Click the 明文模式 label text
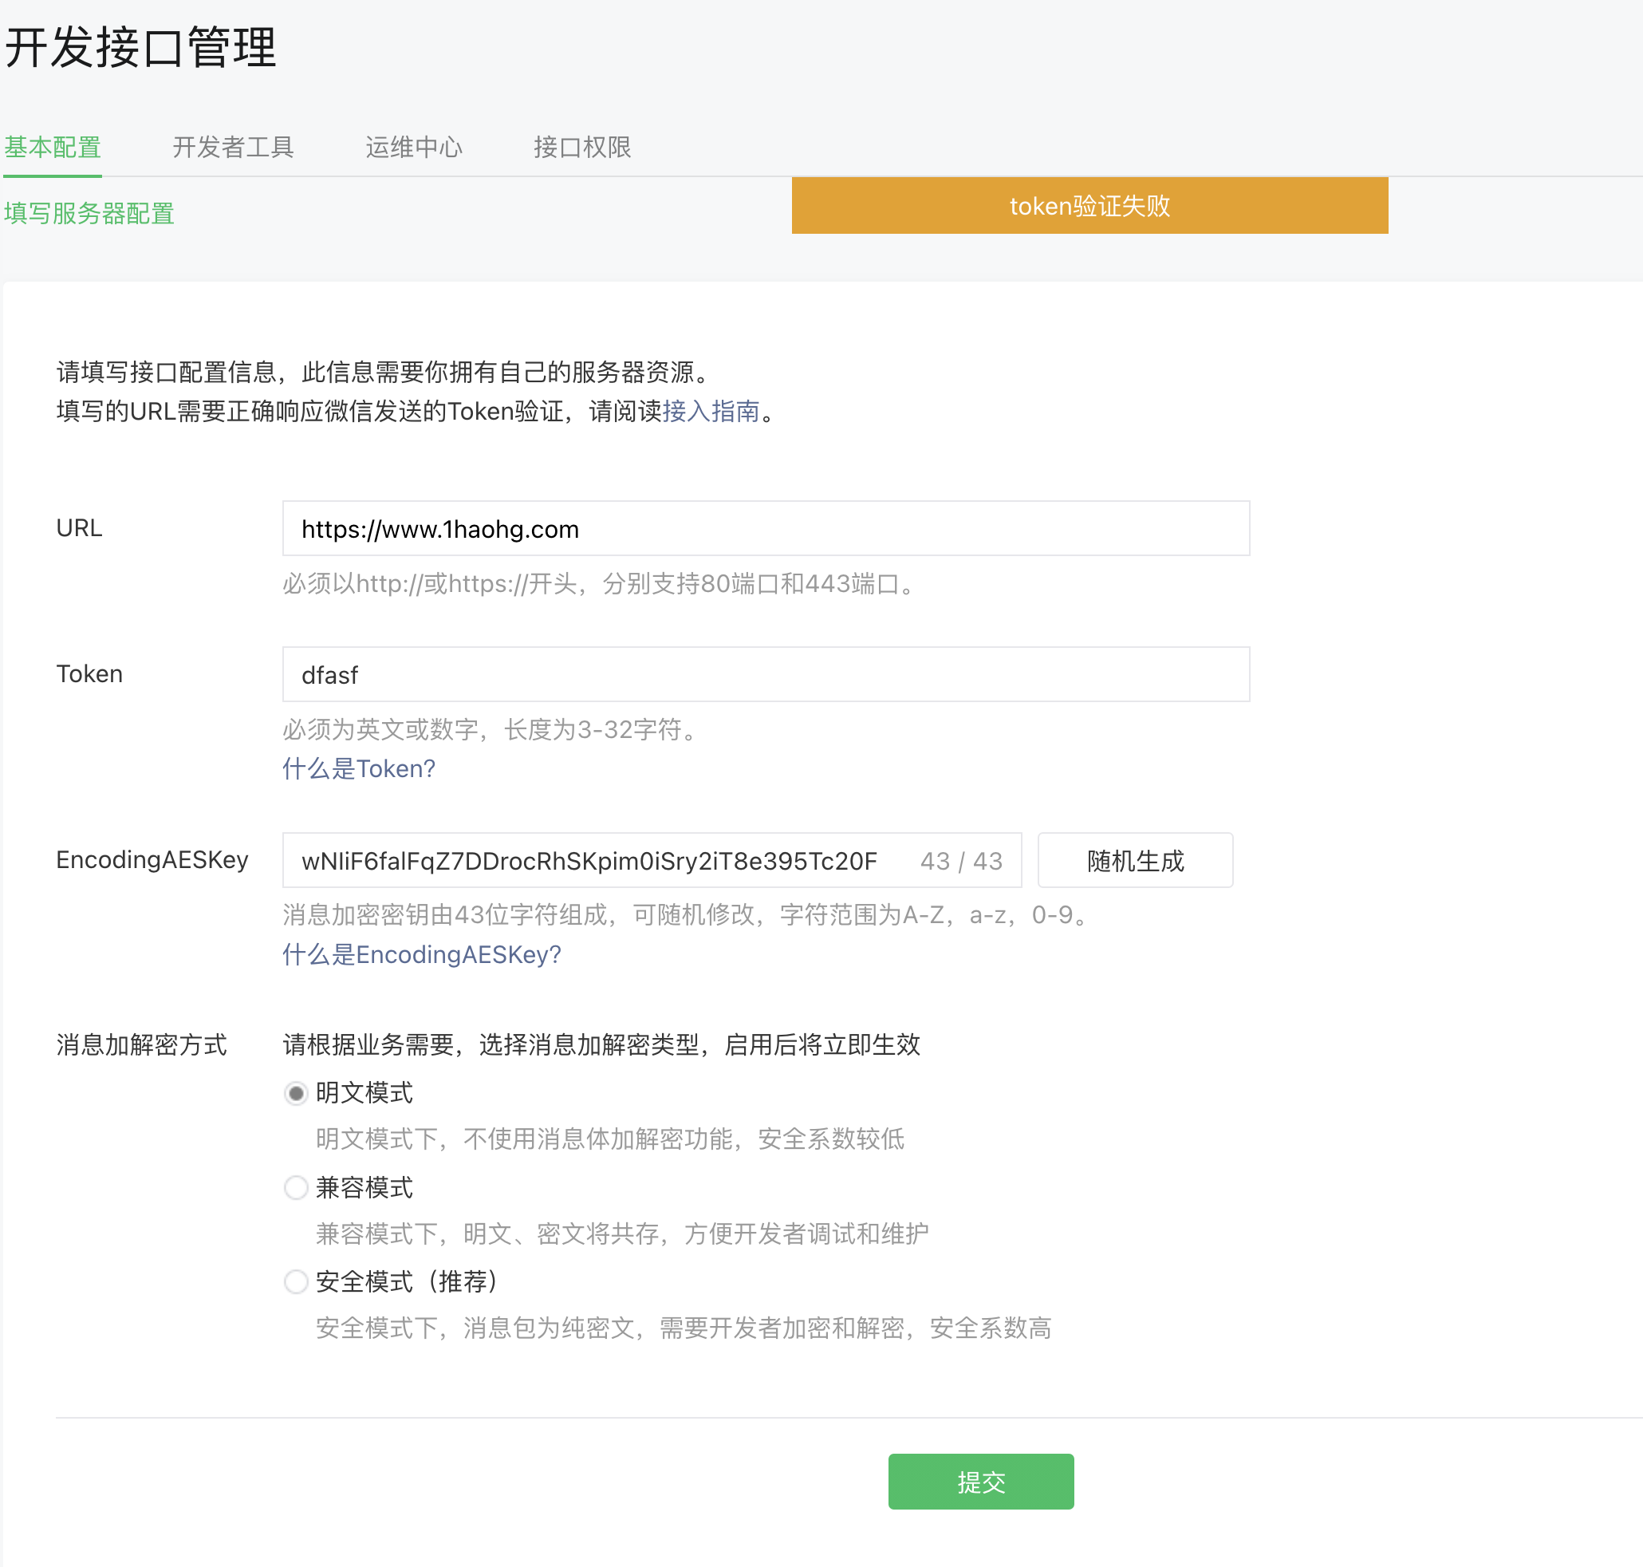1643x1567 pixels. pos(364,1092)
